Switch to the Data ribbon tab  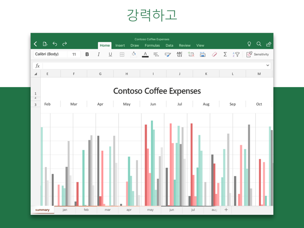169,45
